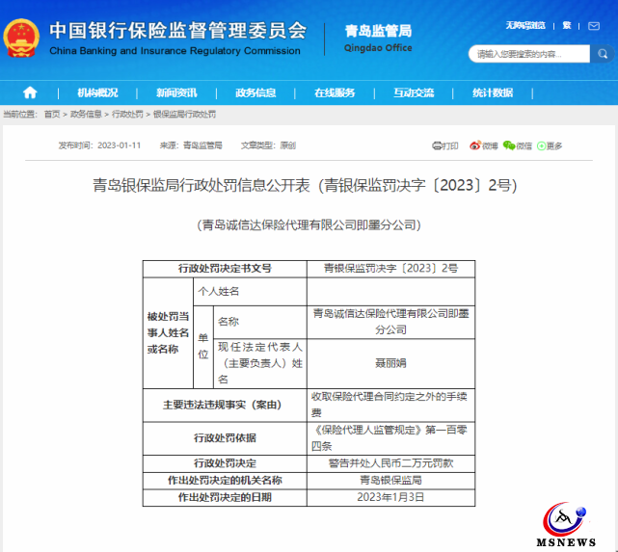The height and width of the screenshot is (552, 618).
Task: Open the 机构概况 menu
Action: [x=97, y=92]
